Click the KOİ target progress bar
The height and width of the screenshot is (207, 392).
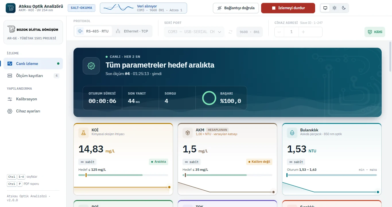pyautogui.click(x=123, y=175)
